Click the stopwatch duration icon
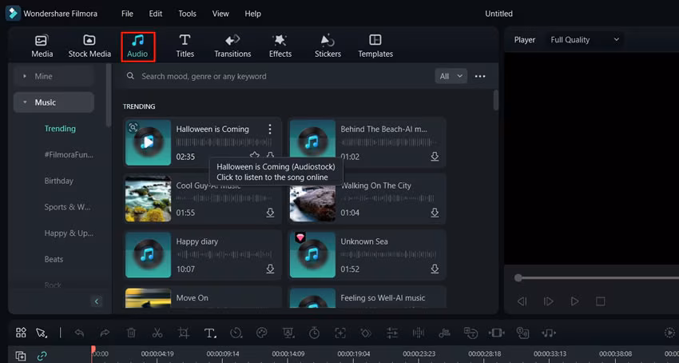This screenshot has width=679, height=363. click(314, 333)
